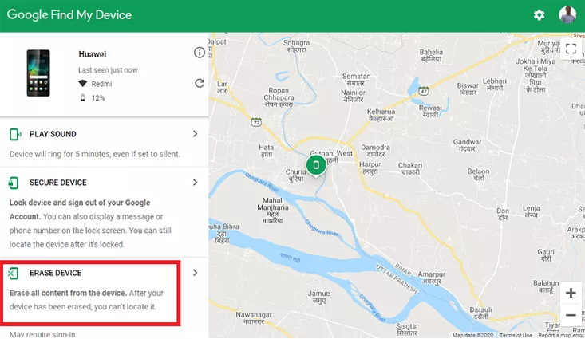Select the SECURE DEVICE menu item
Viewport: 585px width, 339px height.
click(x=58, y=183)
